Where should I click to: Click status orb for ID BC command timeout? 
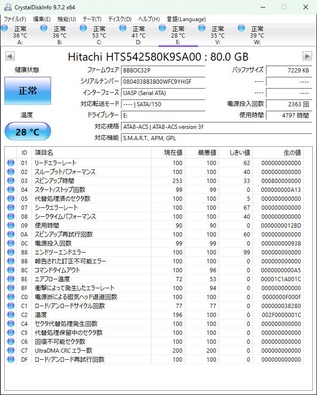[11, 270]
